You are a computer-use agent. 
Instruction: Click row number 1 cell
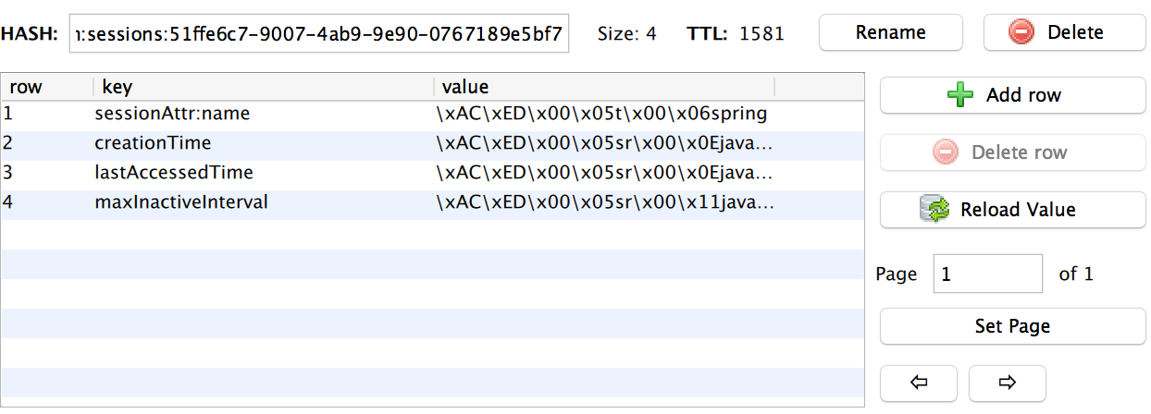46,115
